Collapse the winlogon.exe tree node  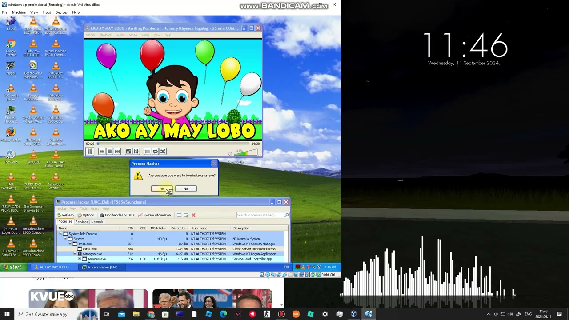click(75, 254)
